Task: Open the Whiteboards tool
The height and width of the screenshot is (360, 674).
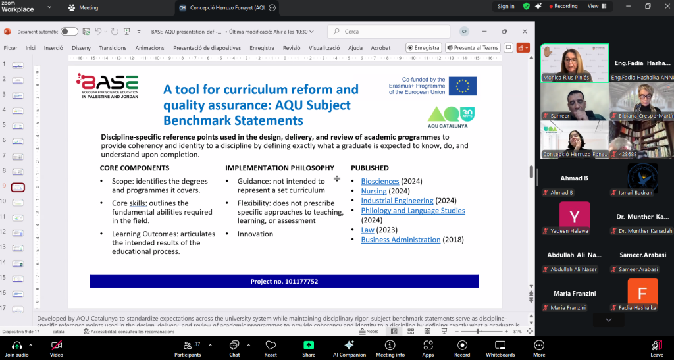Action: point(500,345)
